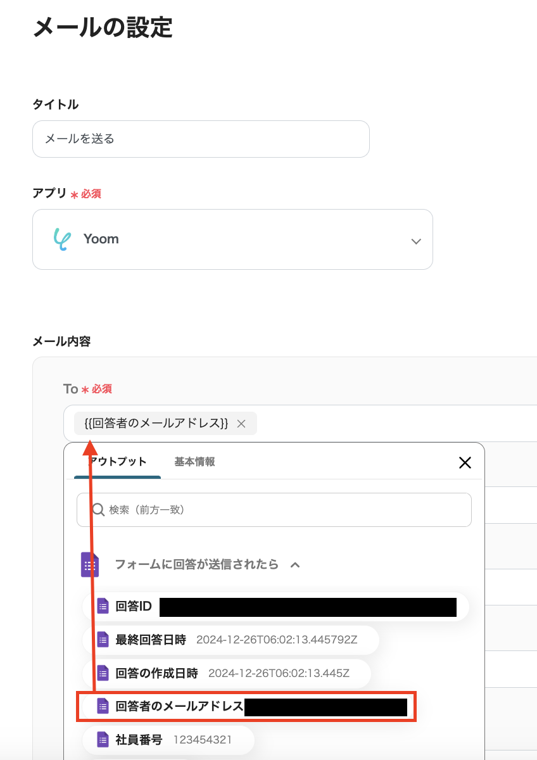537x760 pixels.
Task: Select the 回答者のメールアドレス output item
Action: 246,707
